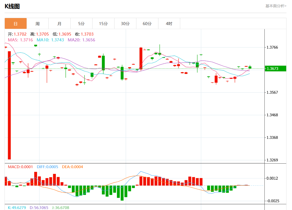Viewport: 292px width, 210px height.
Task: Click the 1.3368 price axis label
Action: [x=272, y=137]
